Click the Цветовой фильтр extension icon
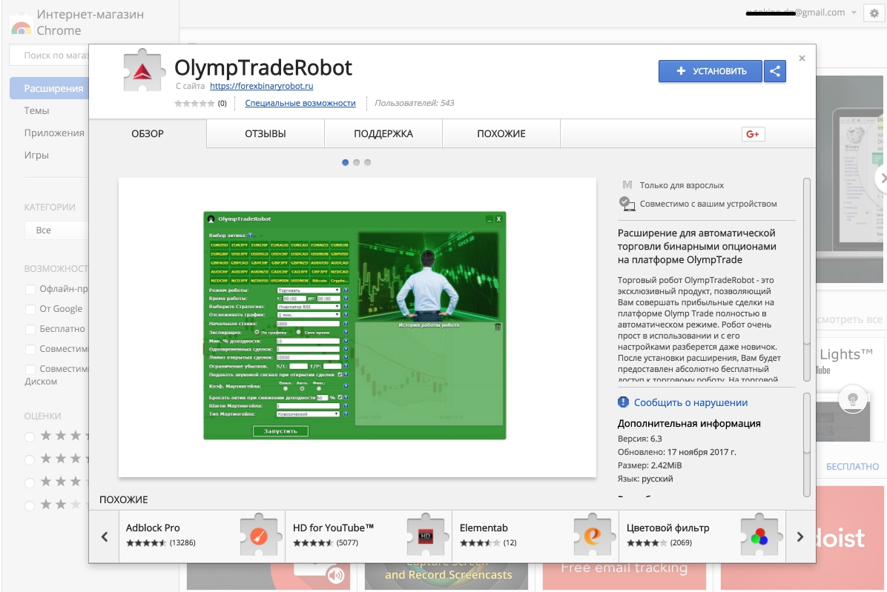The height and width of the screenshot is (592, 887). point(759,536)
